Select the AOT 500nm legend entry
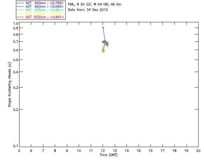 pos(40,6)
